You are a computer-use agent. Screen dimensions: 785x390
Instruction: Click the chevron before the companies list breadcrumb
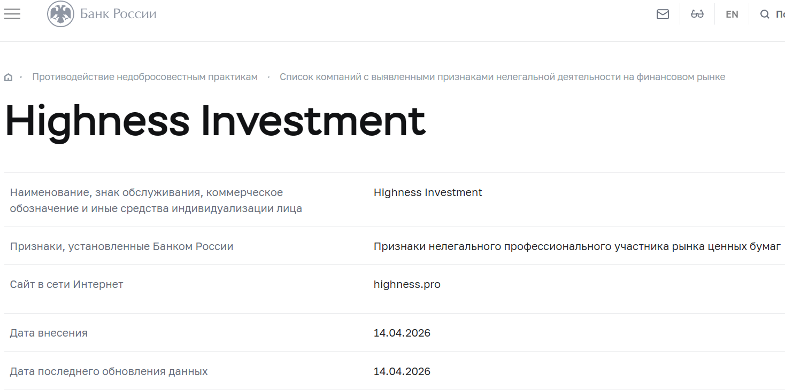(270, 76)
